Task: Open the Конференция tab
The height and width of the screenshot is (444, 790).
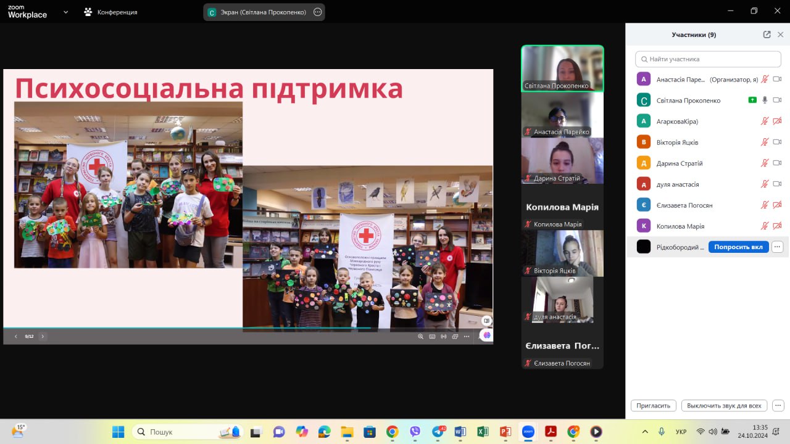Action: 111,12
